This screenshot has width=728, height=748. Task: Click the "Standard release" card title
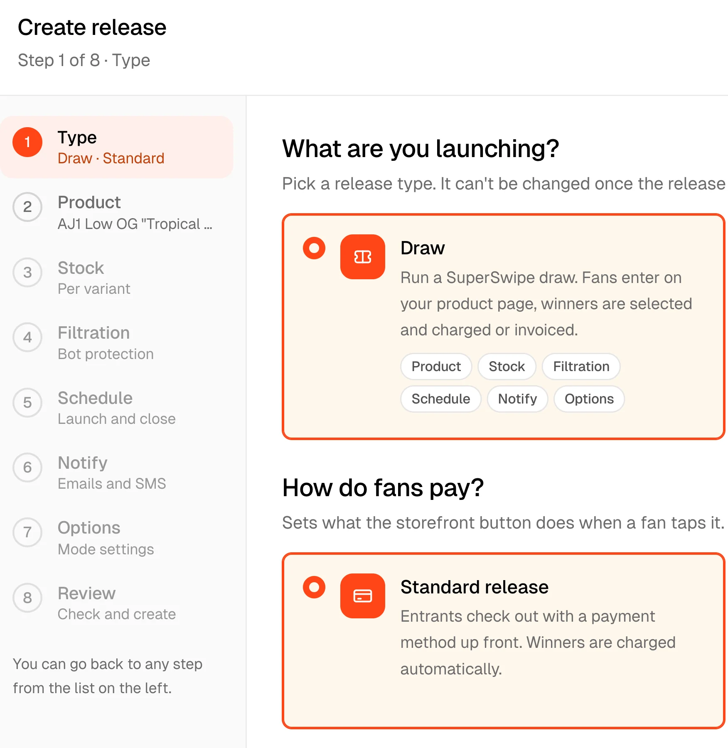coord(475,587)
